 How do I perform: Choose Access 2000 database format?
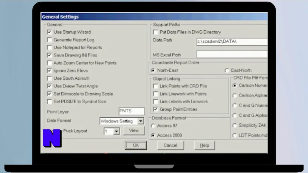click(153, 135)
